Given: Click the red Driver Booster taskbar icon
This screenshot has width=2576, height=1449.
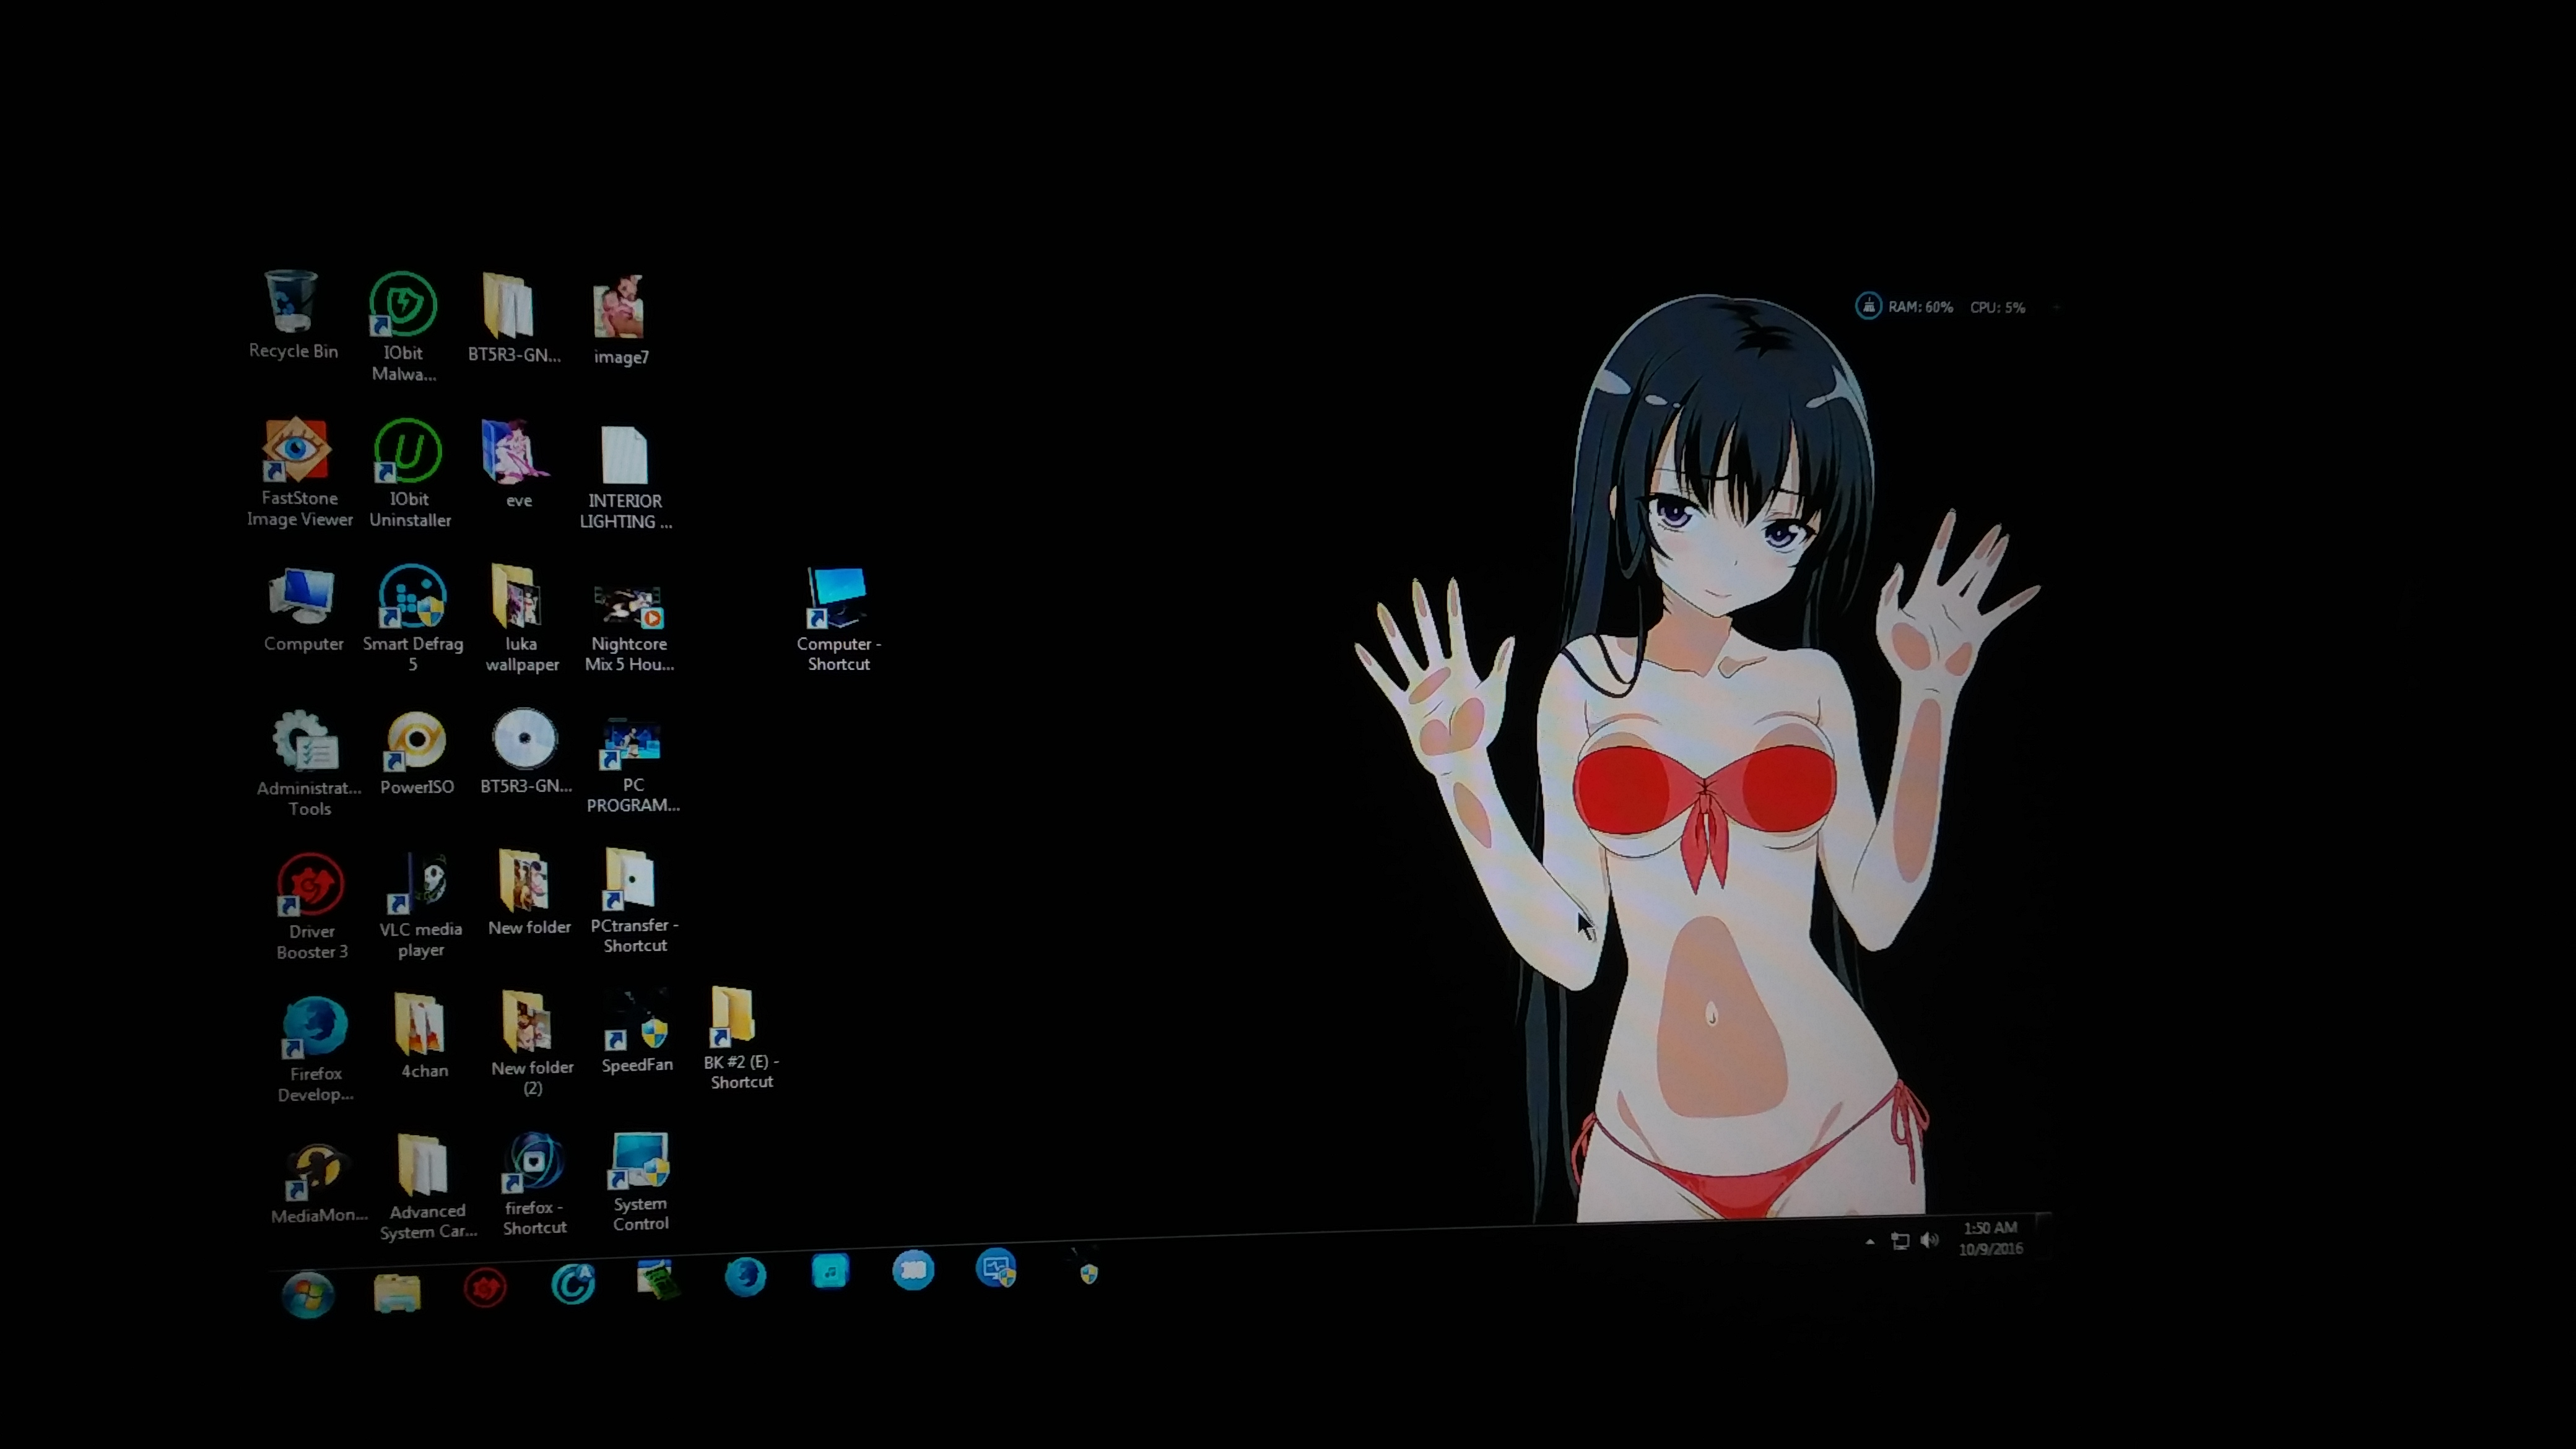Looking at the screenshot, I should pos(486,1288).
